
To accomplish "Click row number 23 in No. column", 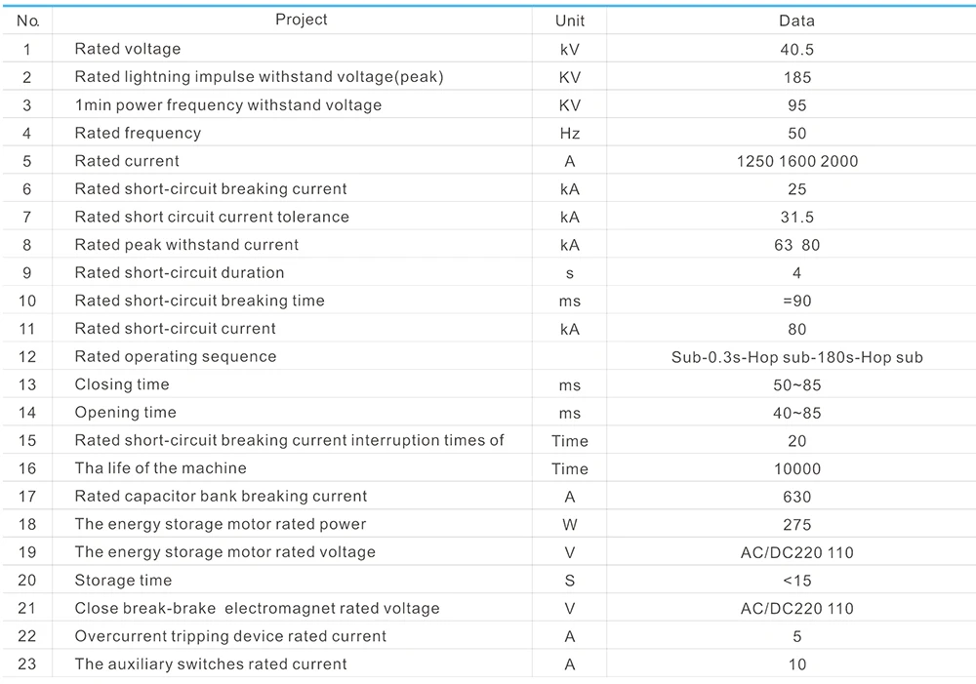I will pos(27,664).
